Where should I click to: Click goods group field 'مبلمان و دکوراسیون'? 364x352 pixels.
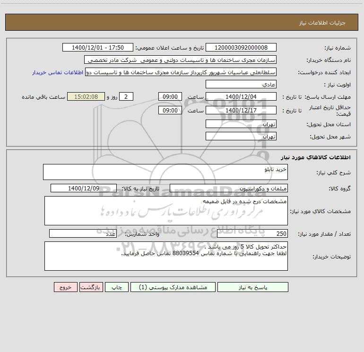pyautogui.click(x=229, y=188)
